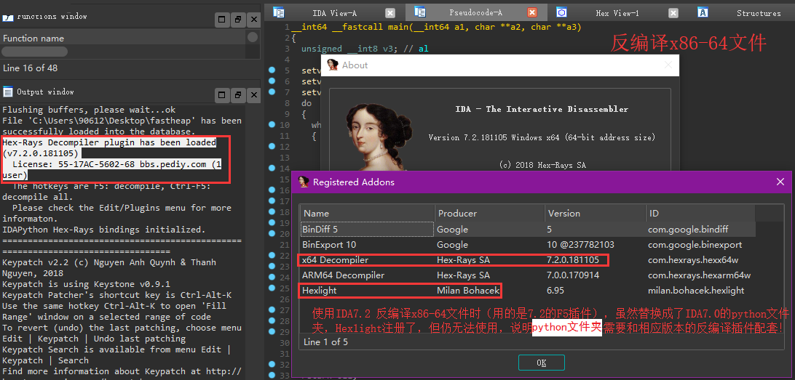Click 'unsigned __int8 v3' declaration line

point(365,49)
